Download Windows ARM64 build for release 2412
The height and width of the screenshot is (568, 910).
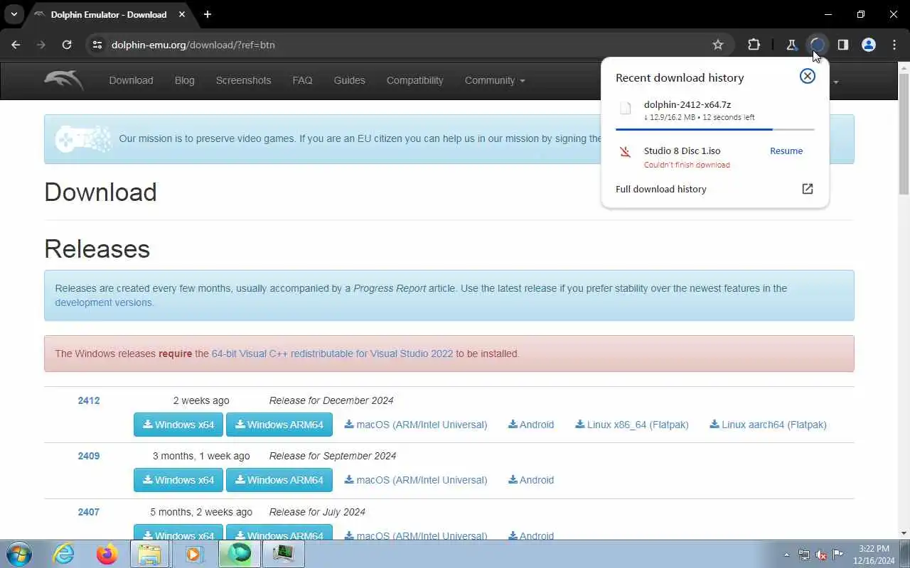pos(279,425)
